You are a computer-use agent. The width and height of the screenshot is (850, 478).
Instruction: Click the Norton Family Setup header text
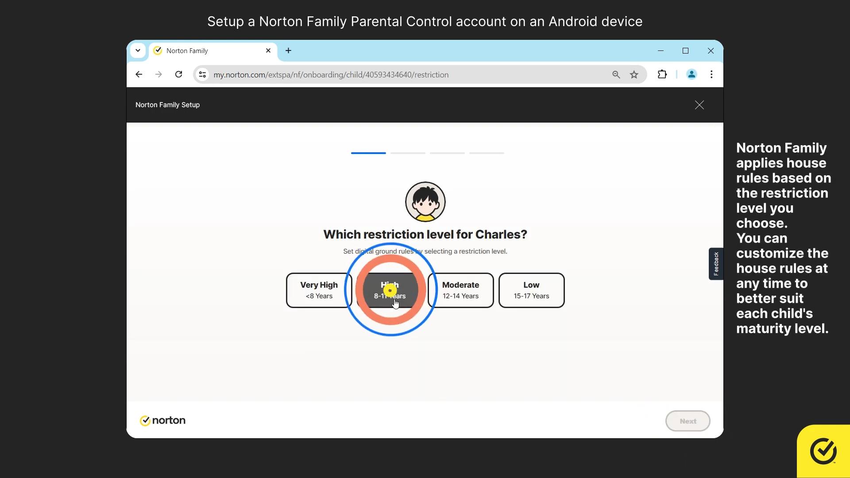(167, 105)
